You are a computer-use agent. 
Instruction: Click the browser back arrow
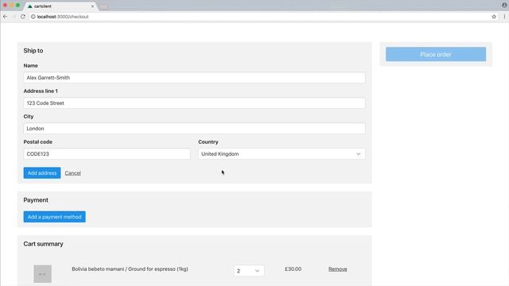pos(6,17)
